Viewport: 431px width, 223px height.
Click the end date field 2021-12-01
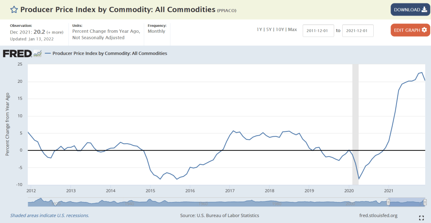pos(358,31)
